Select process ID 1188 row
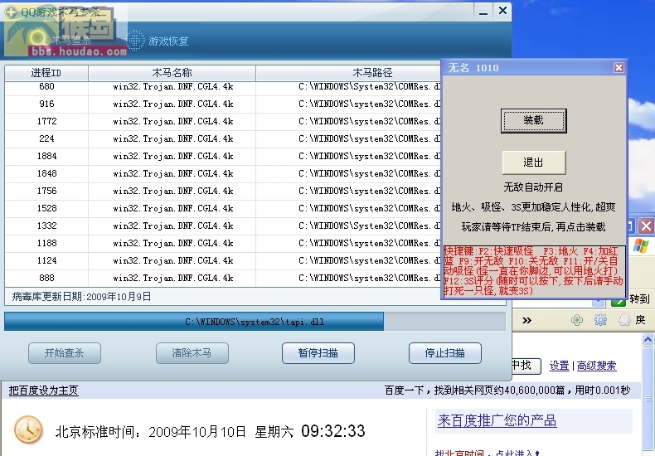Image resolution: width=655 pixels, height=456 pixels. click(222, 243)
